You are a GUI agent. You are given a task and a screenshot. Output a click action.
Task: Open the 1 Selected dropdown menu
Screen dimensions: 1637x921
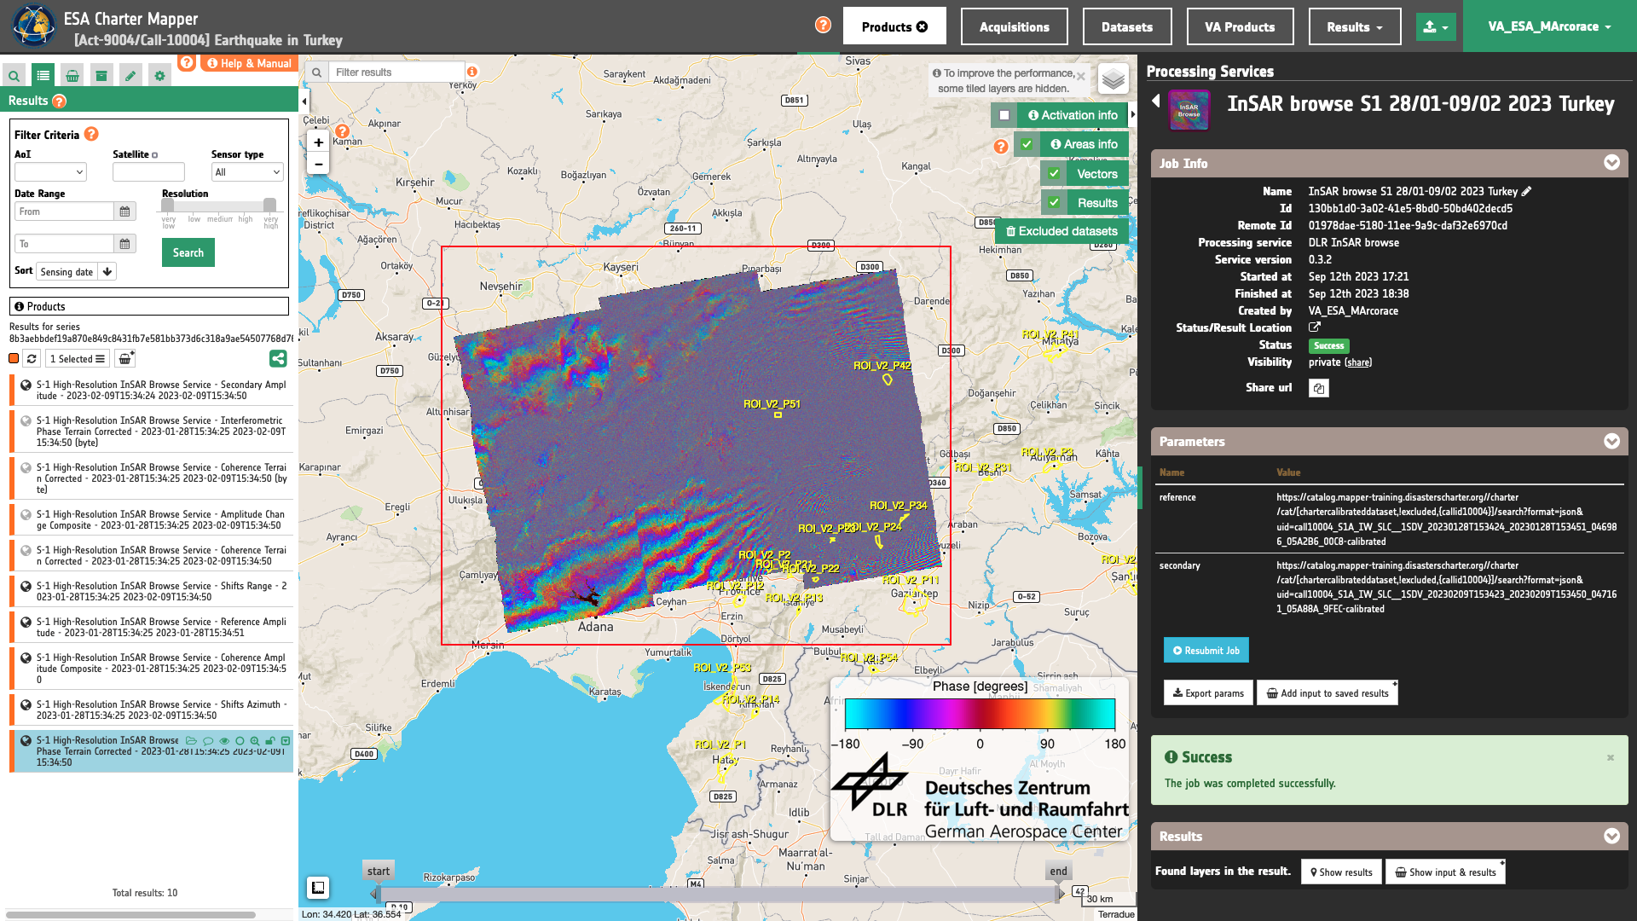point(77,359)
